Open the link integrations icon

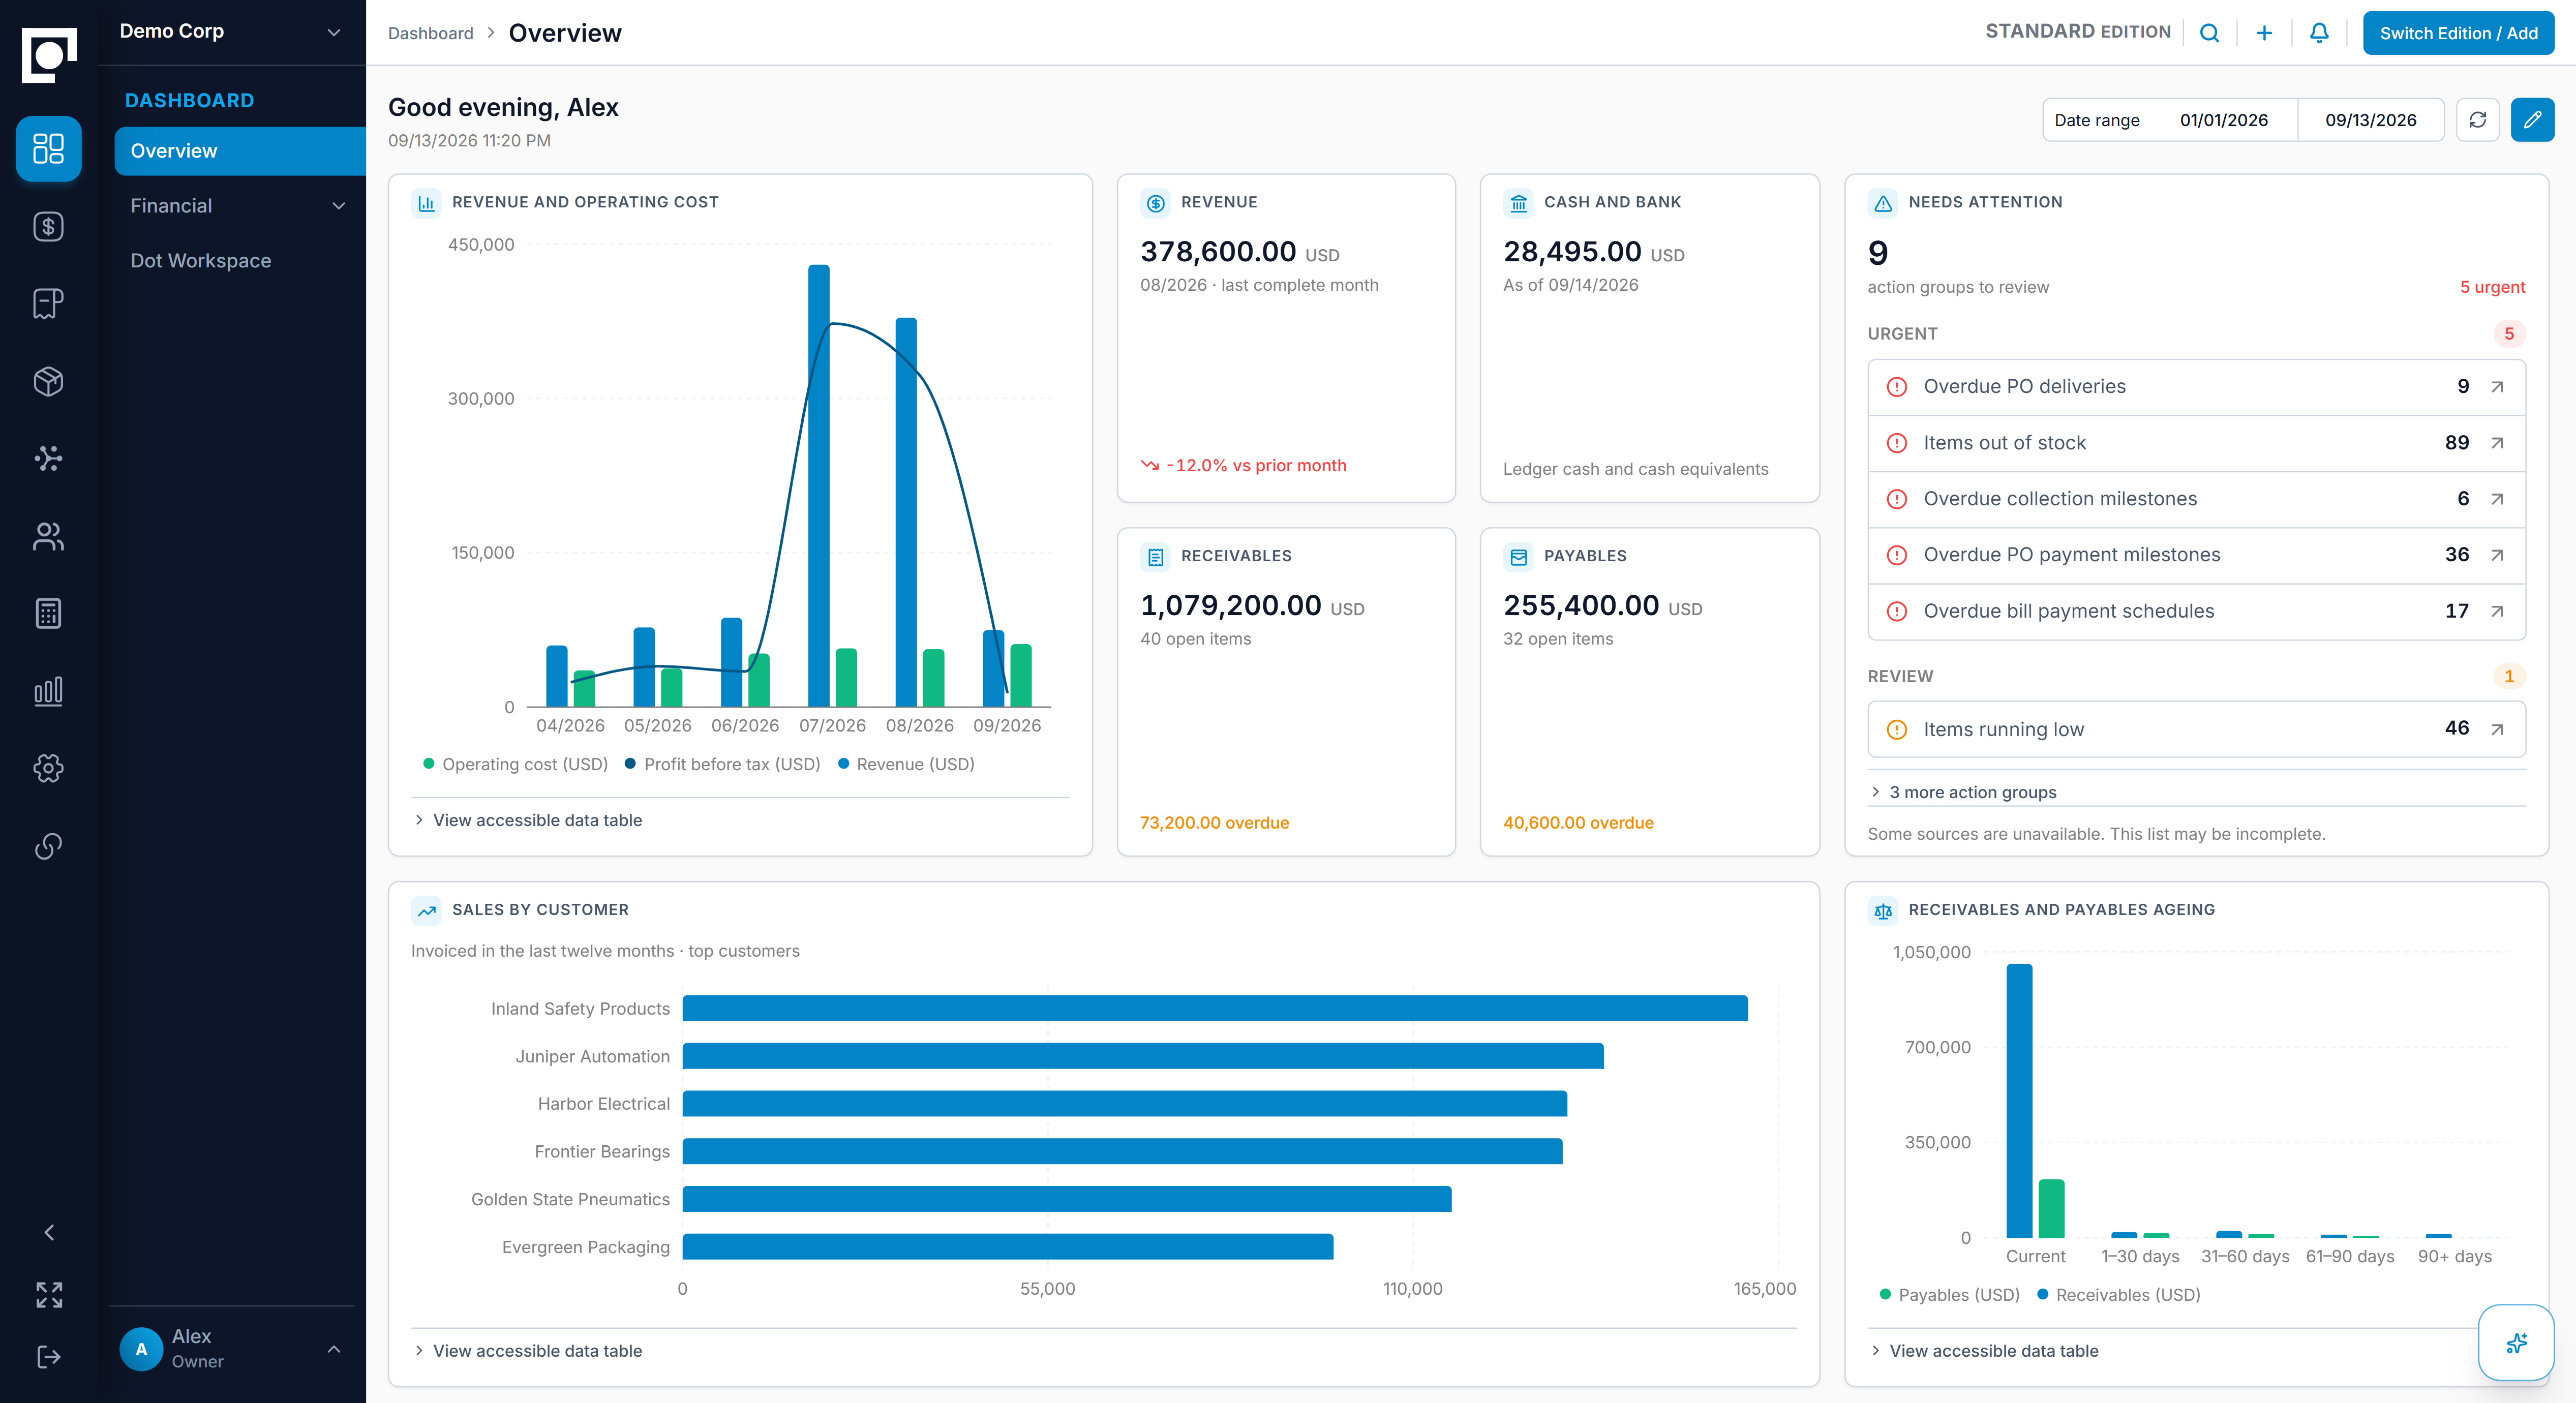tap(48, 846)
